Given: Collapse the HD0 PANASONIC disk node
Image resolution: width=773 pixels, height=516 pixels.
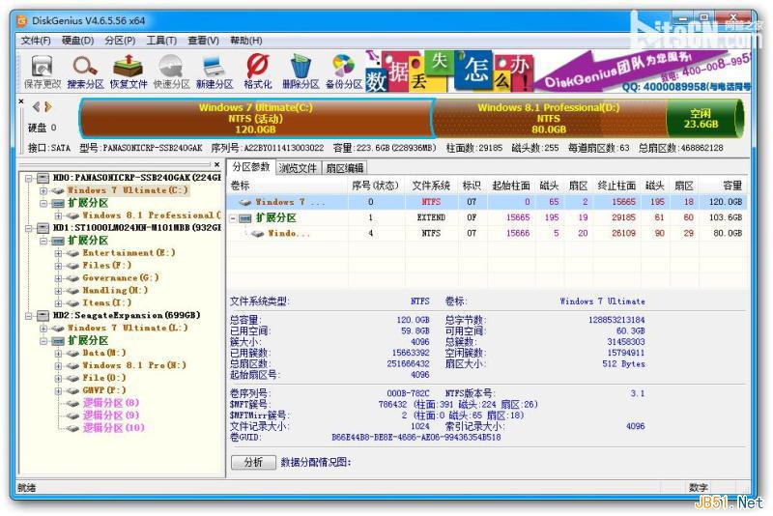Looking at the screenshot, I should [29, 178].
